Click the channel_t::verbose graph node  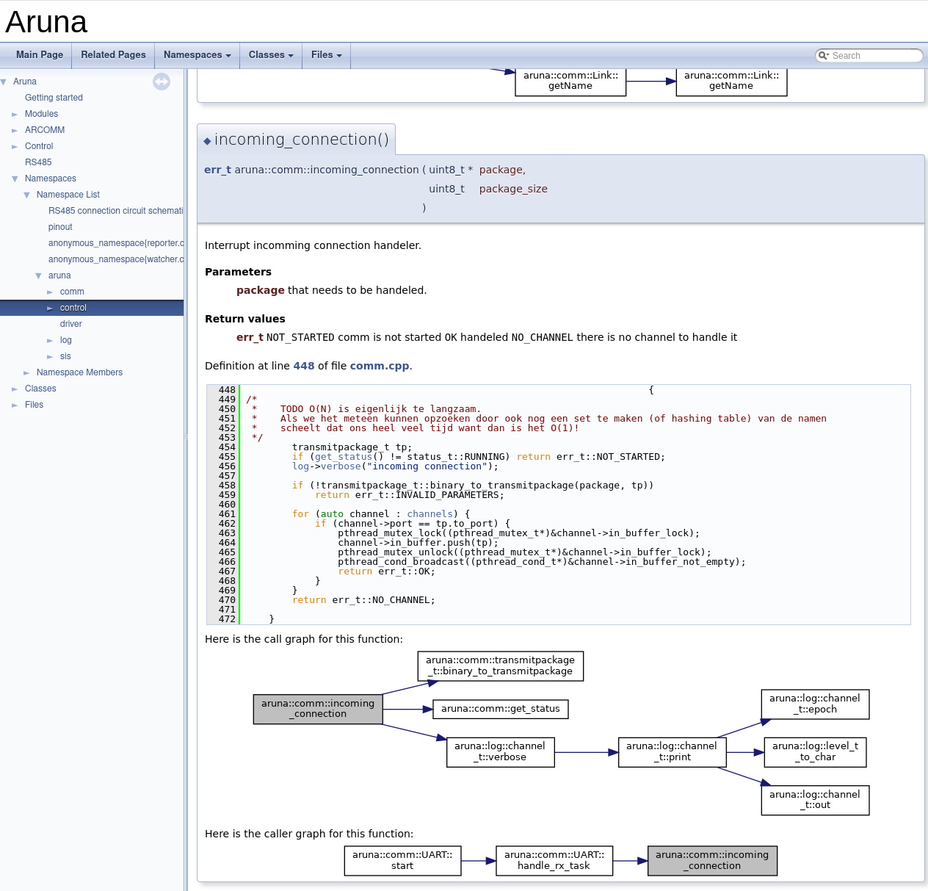500,752
